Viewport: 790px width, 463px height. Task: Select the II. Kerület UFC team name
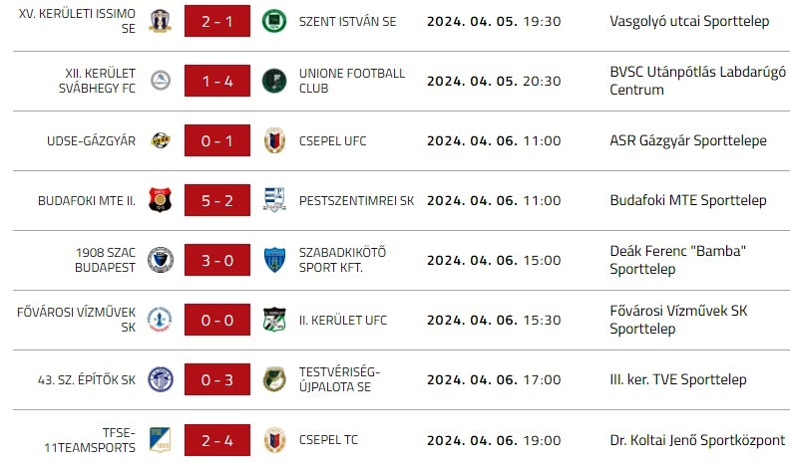[342, 320]
